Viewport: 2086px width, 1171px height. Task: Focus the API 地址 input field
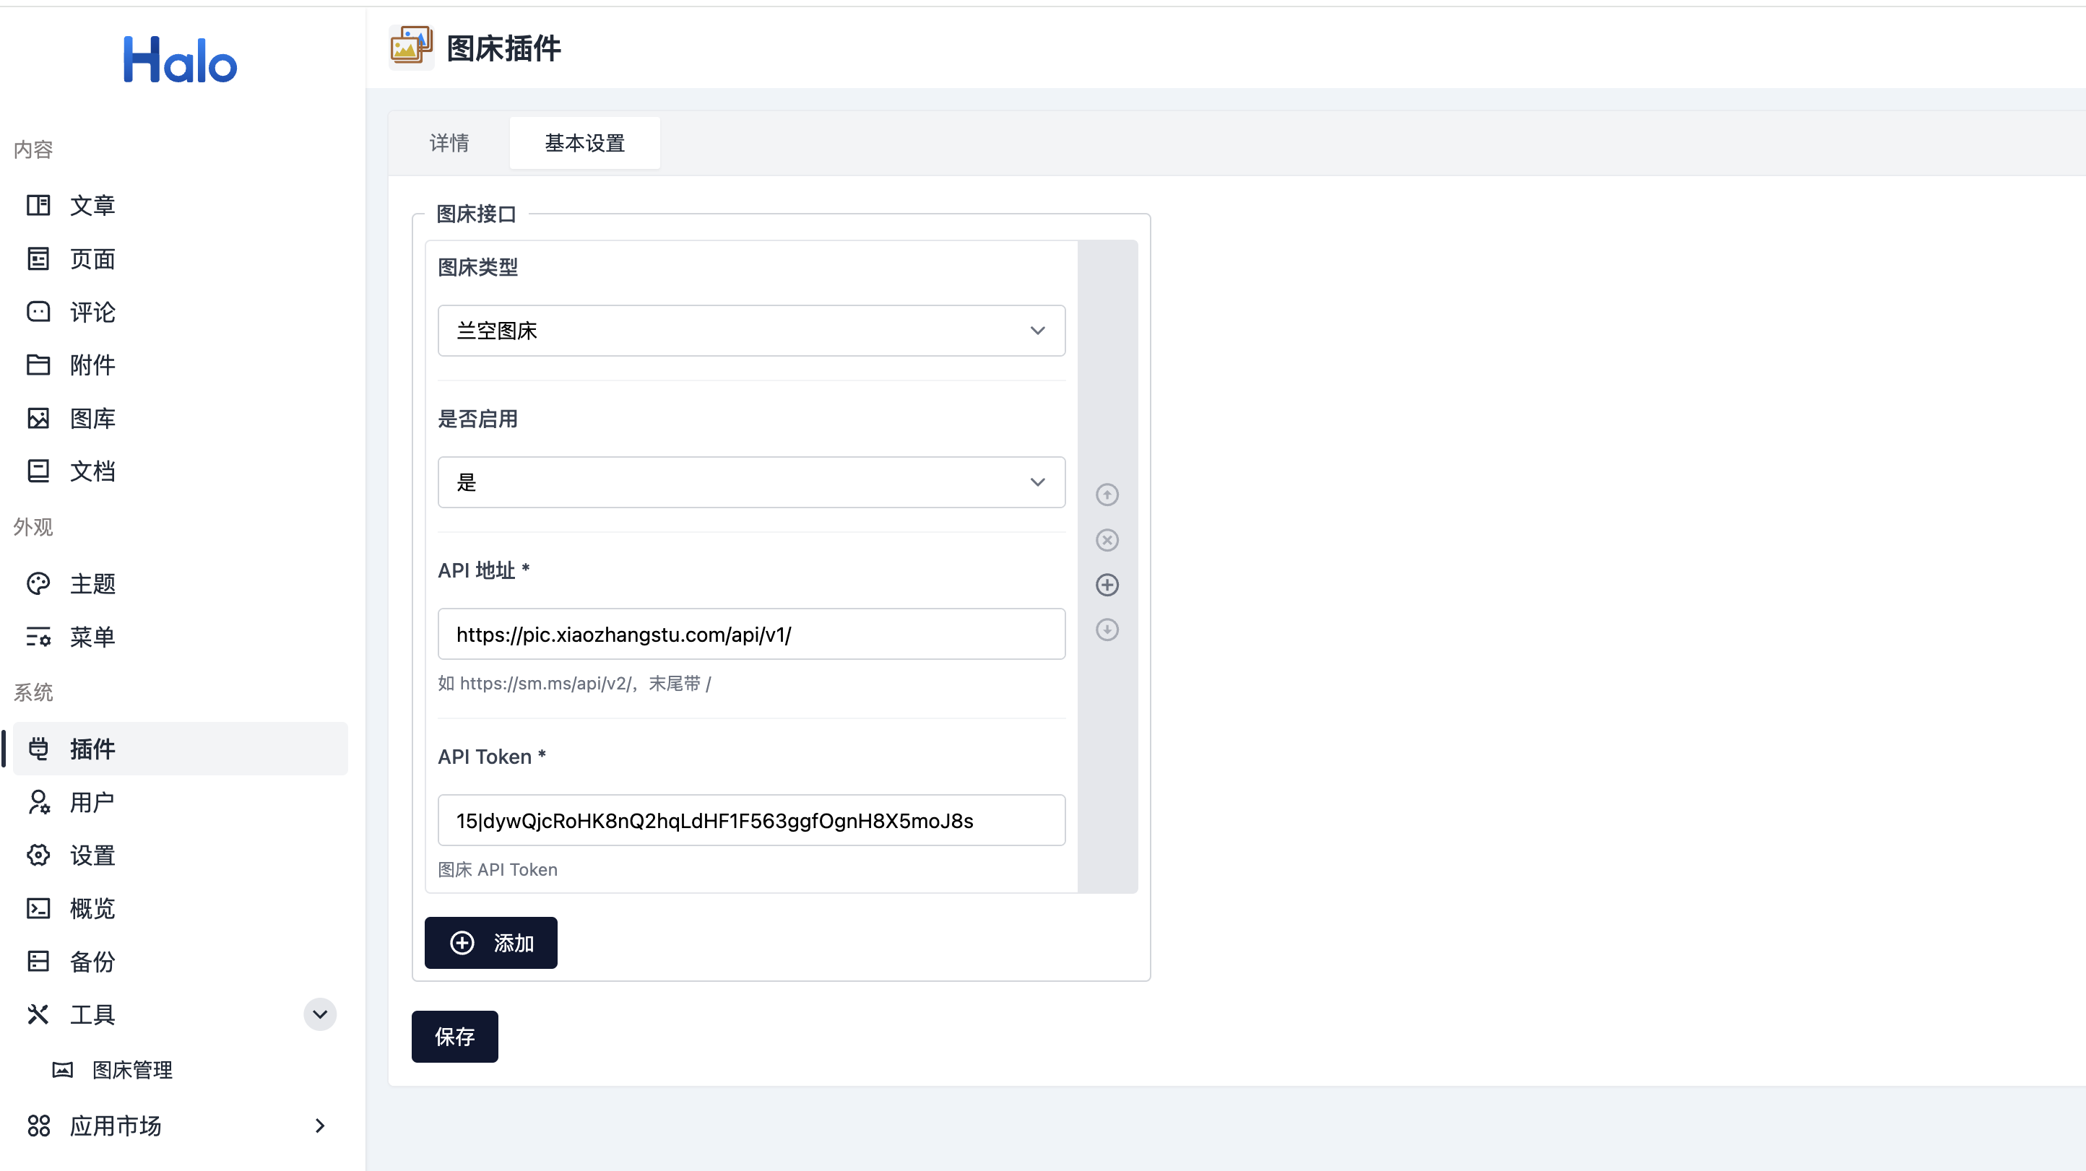751,634
